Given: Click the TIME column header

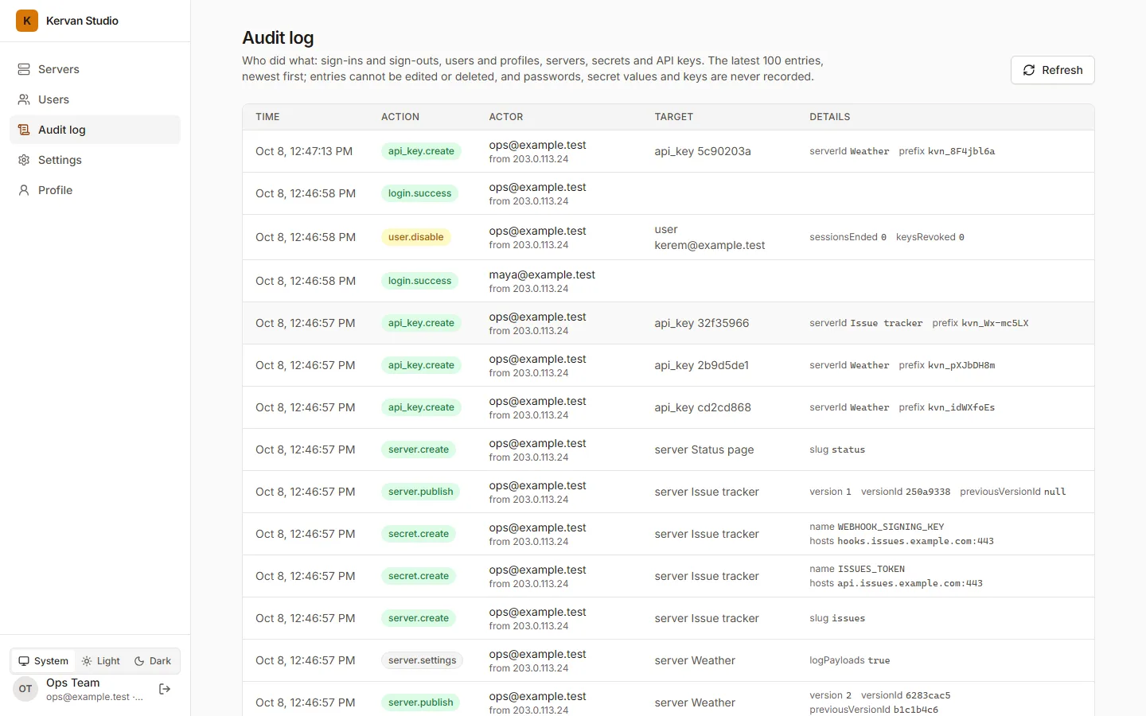Looking at the screenshot, I should (267, 117).
